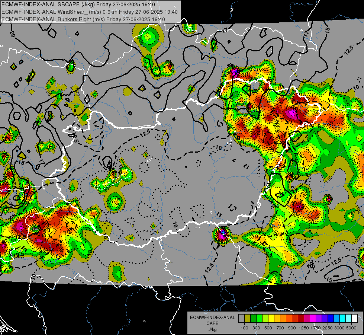The height and width of the screenshot is (335, 364).
Task: Click legend tick label 3000
Action: [x=339, y=328]
